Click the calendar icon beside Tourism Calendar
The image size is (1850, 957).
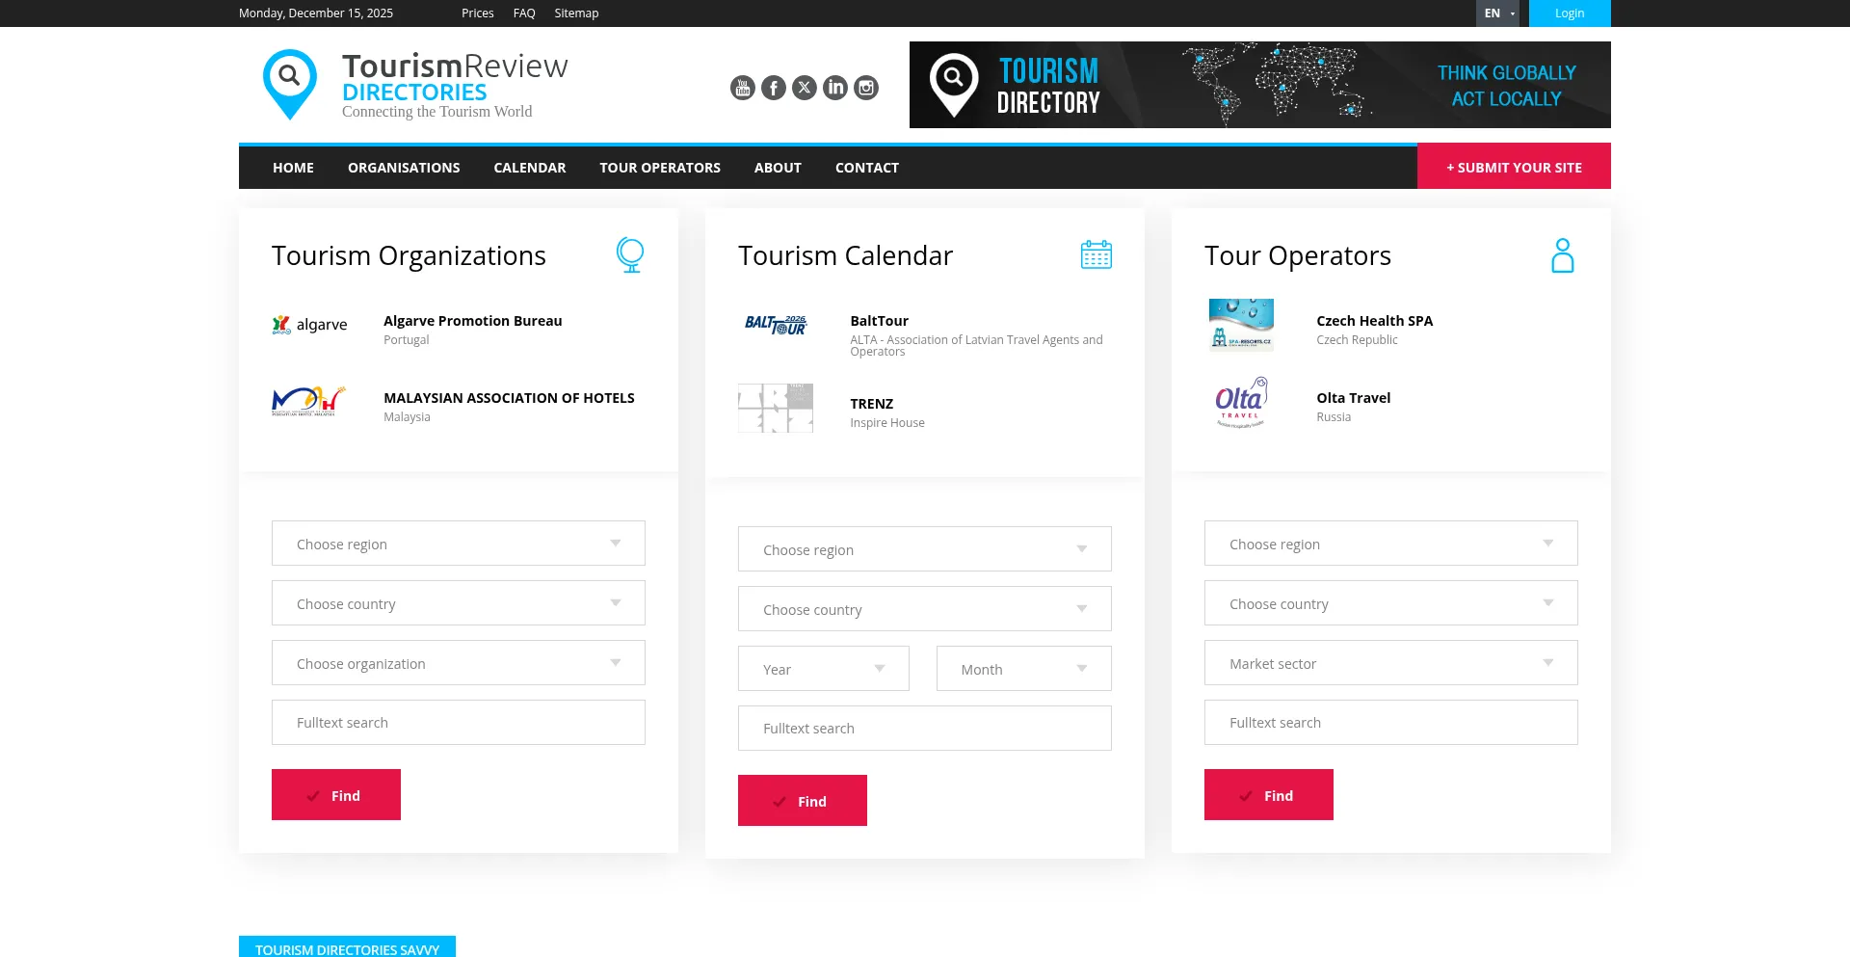pyautogui.click(x=1096, y=255)
